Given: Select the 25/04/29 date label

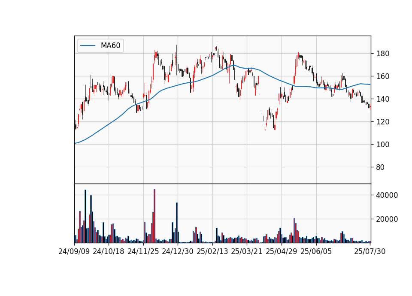Looking at the screenshot, I should click(x=282, y=251).
